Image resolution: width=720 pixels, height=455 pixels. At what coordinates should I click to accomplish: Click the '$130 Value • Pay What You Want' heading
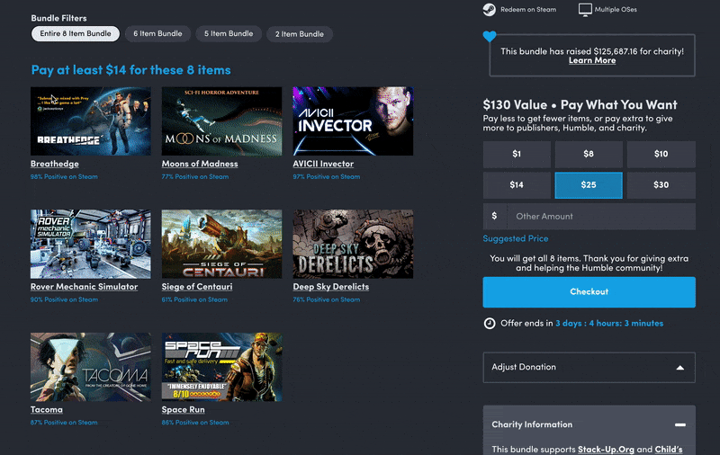click(x=580, y=105)
